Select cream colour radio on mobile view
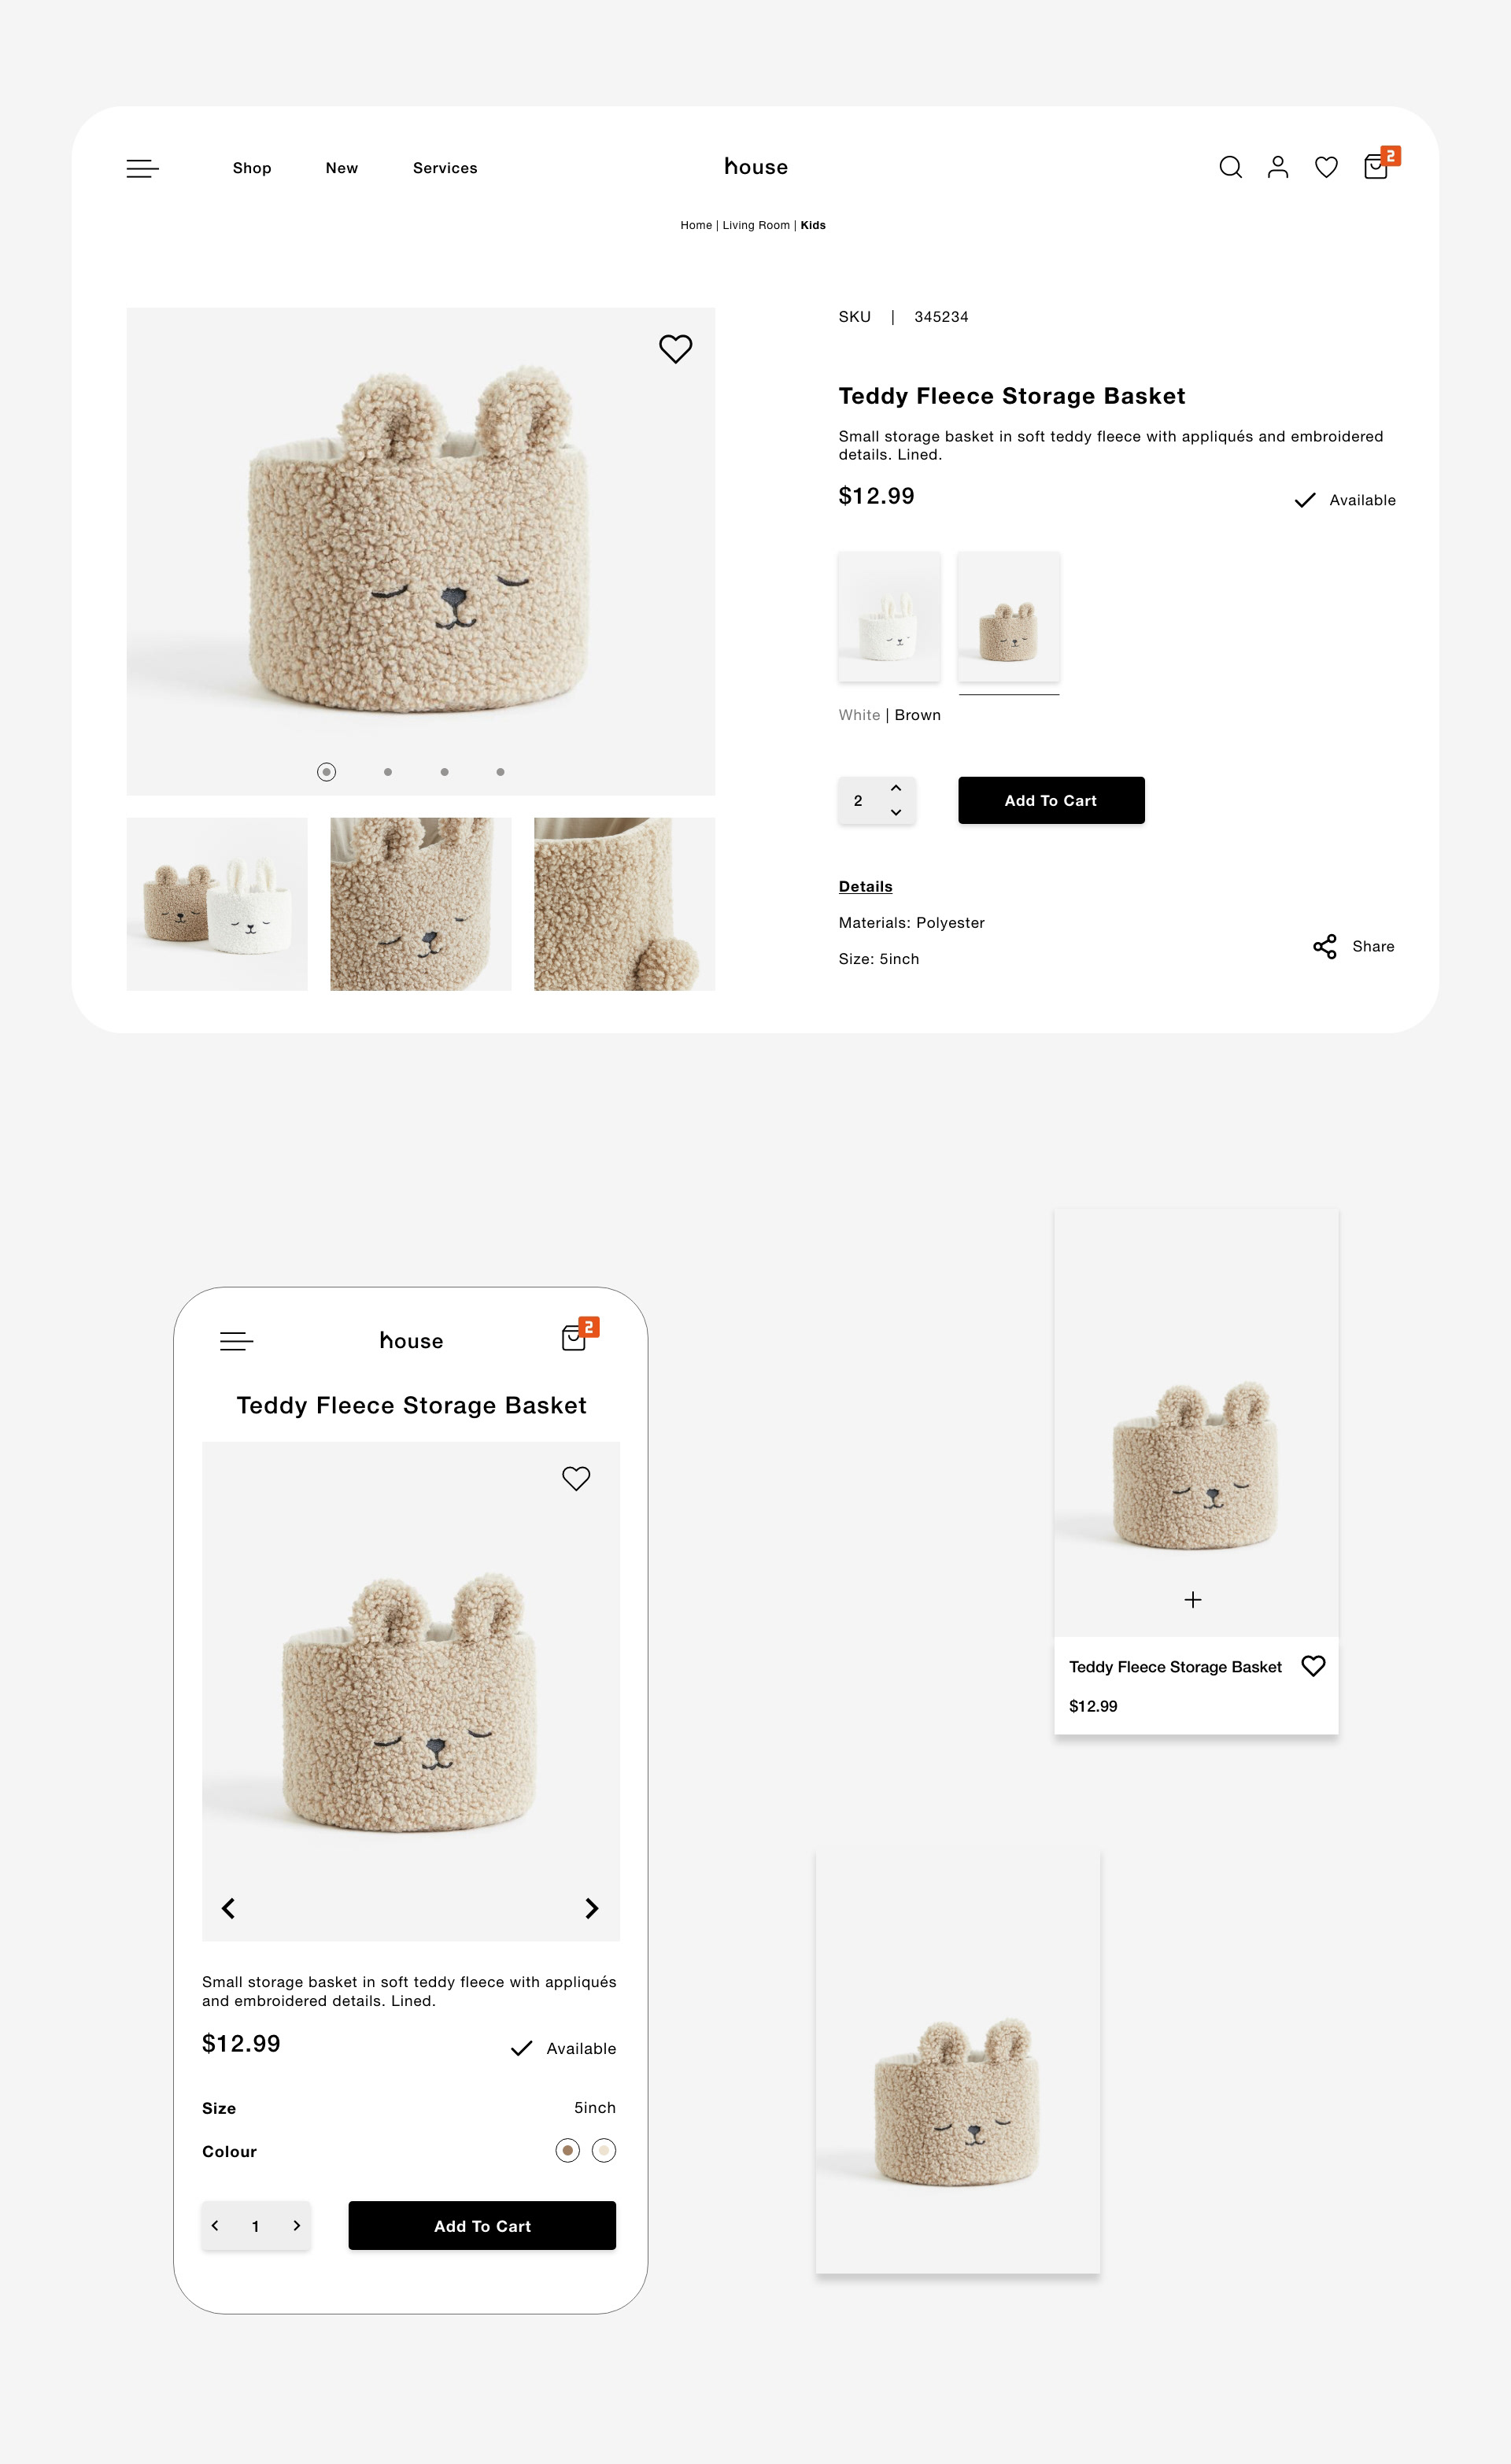 pos(604,2150)
